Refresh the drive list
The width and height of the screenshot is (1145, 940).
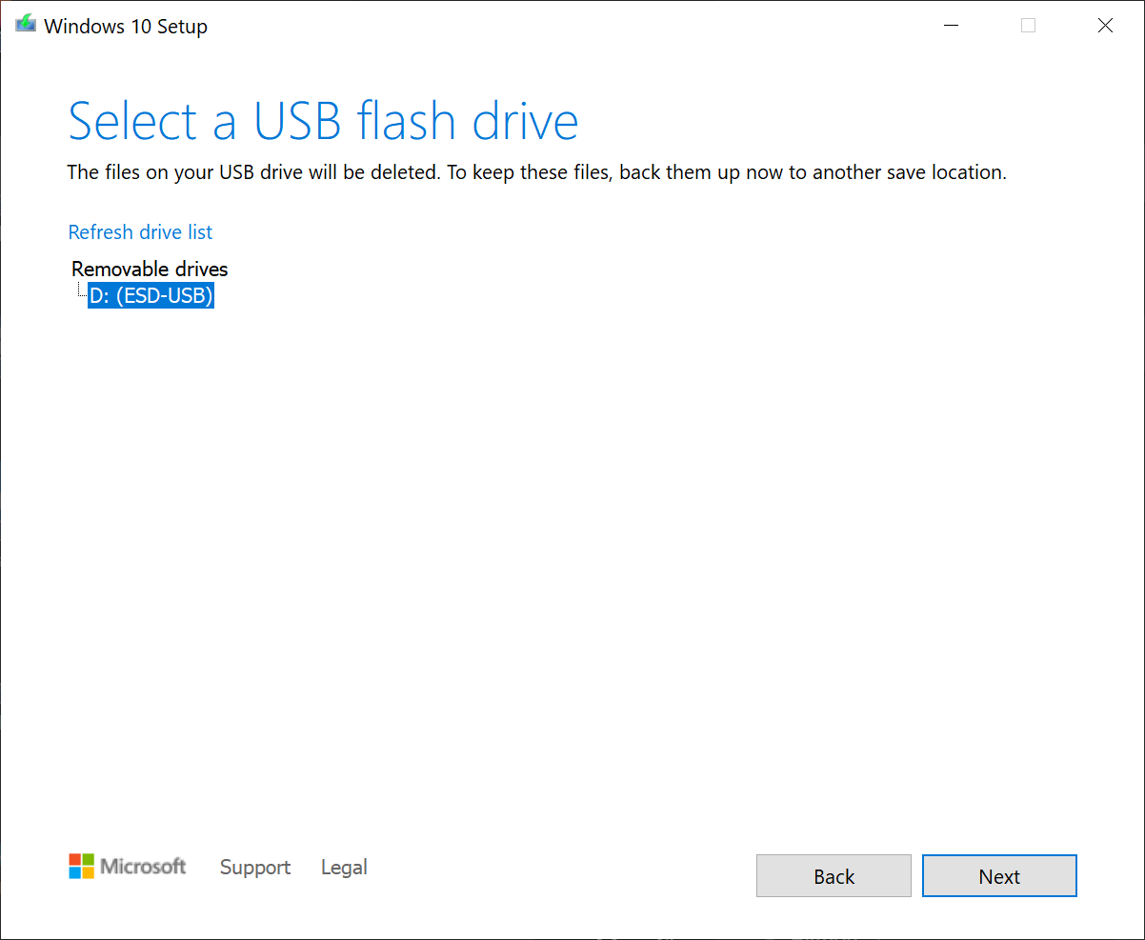[x=140, y=232]
